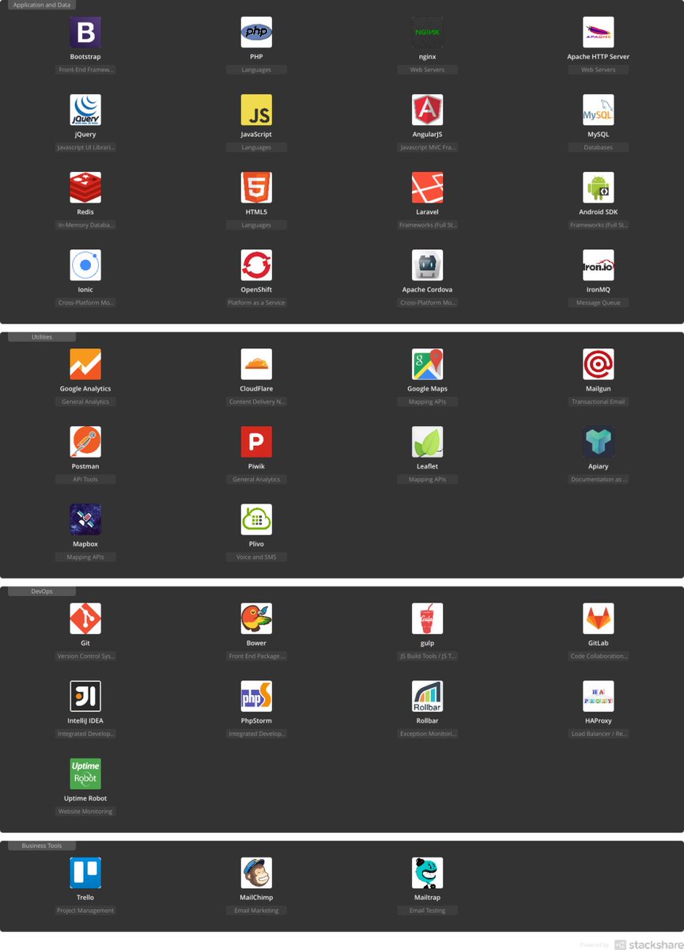Click the Apache HTTP Server feather icon
This screenshot has width=684, height=950.
pos(599,32)
